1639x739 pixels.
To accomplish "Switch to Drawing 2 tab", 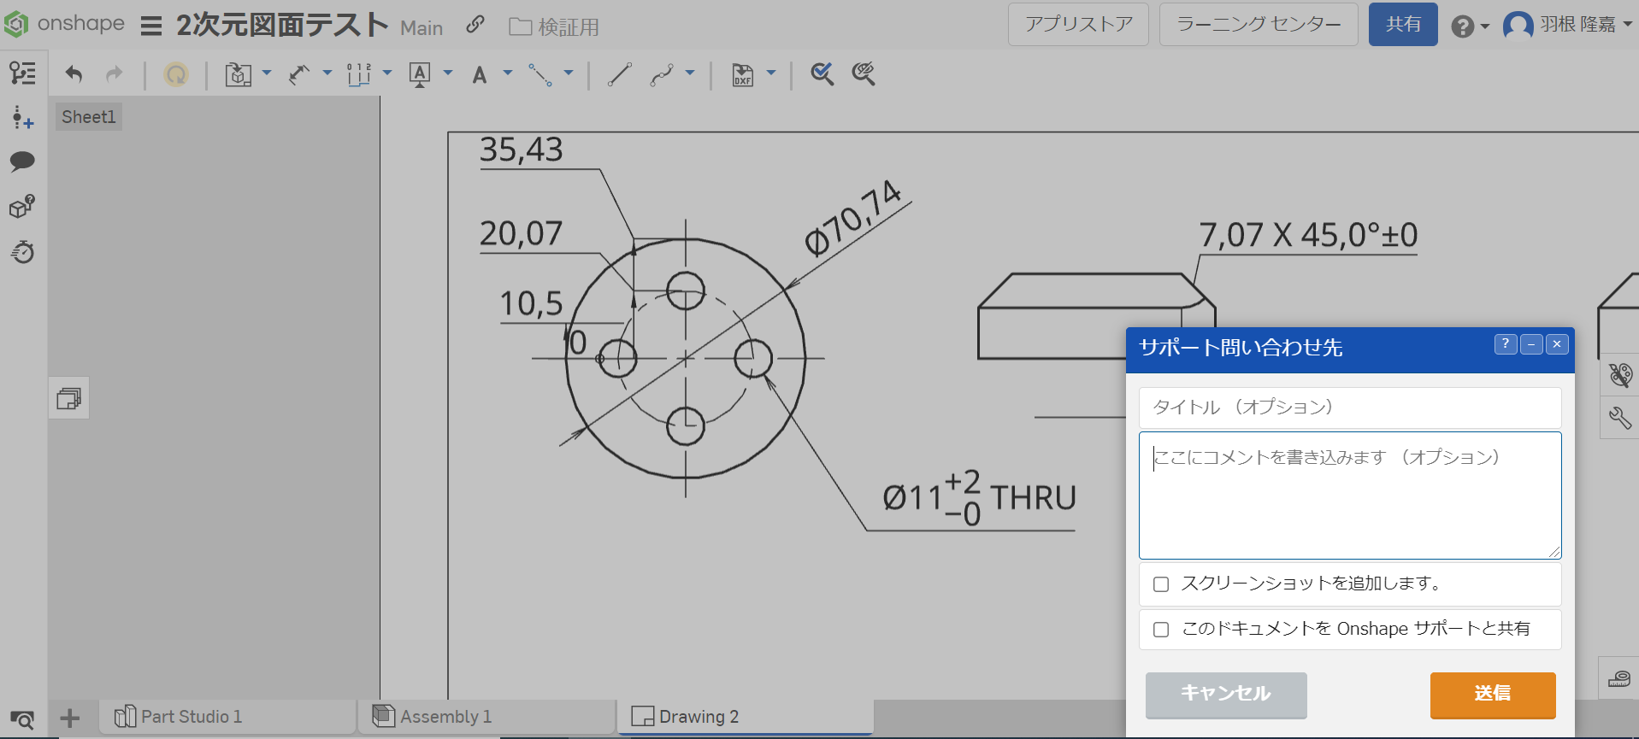I will coord(745,717).
